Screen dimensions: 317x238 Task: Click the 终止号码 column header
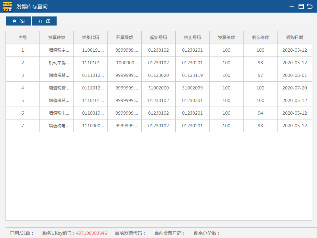click(x=192, y=37)
